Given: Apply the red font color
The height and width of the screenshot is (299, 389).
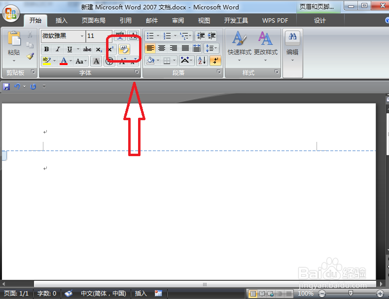Looking at the screenshot, I should [64, 61].
